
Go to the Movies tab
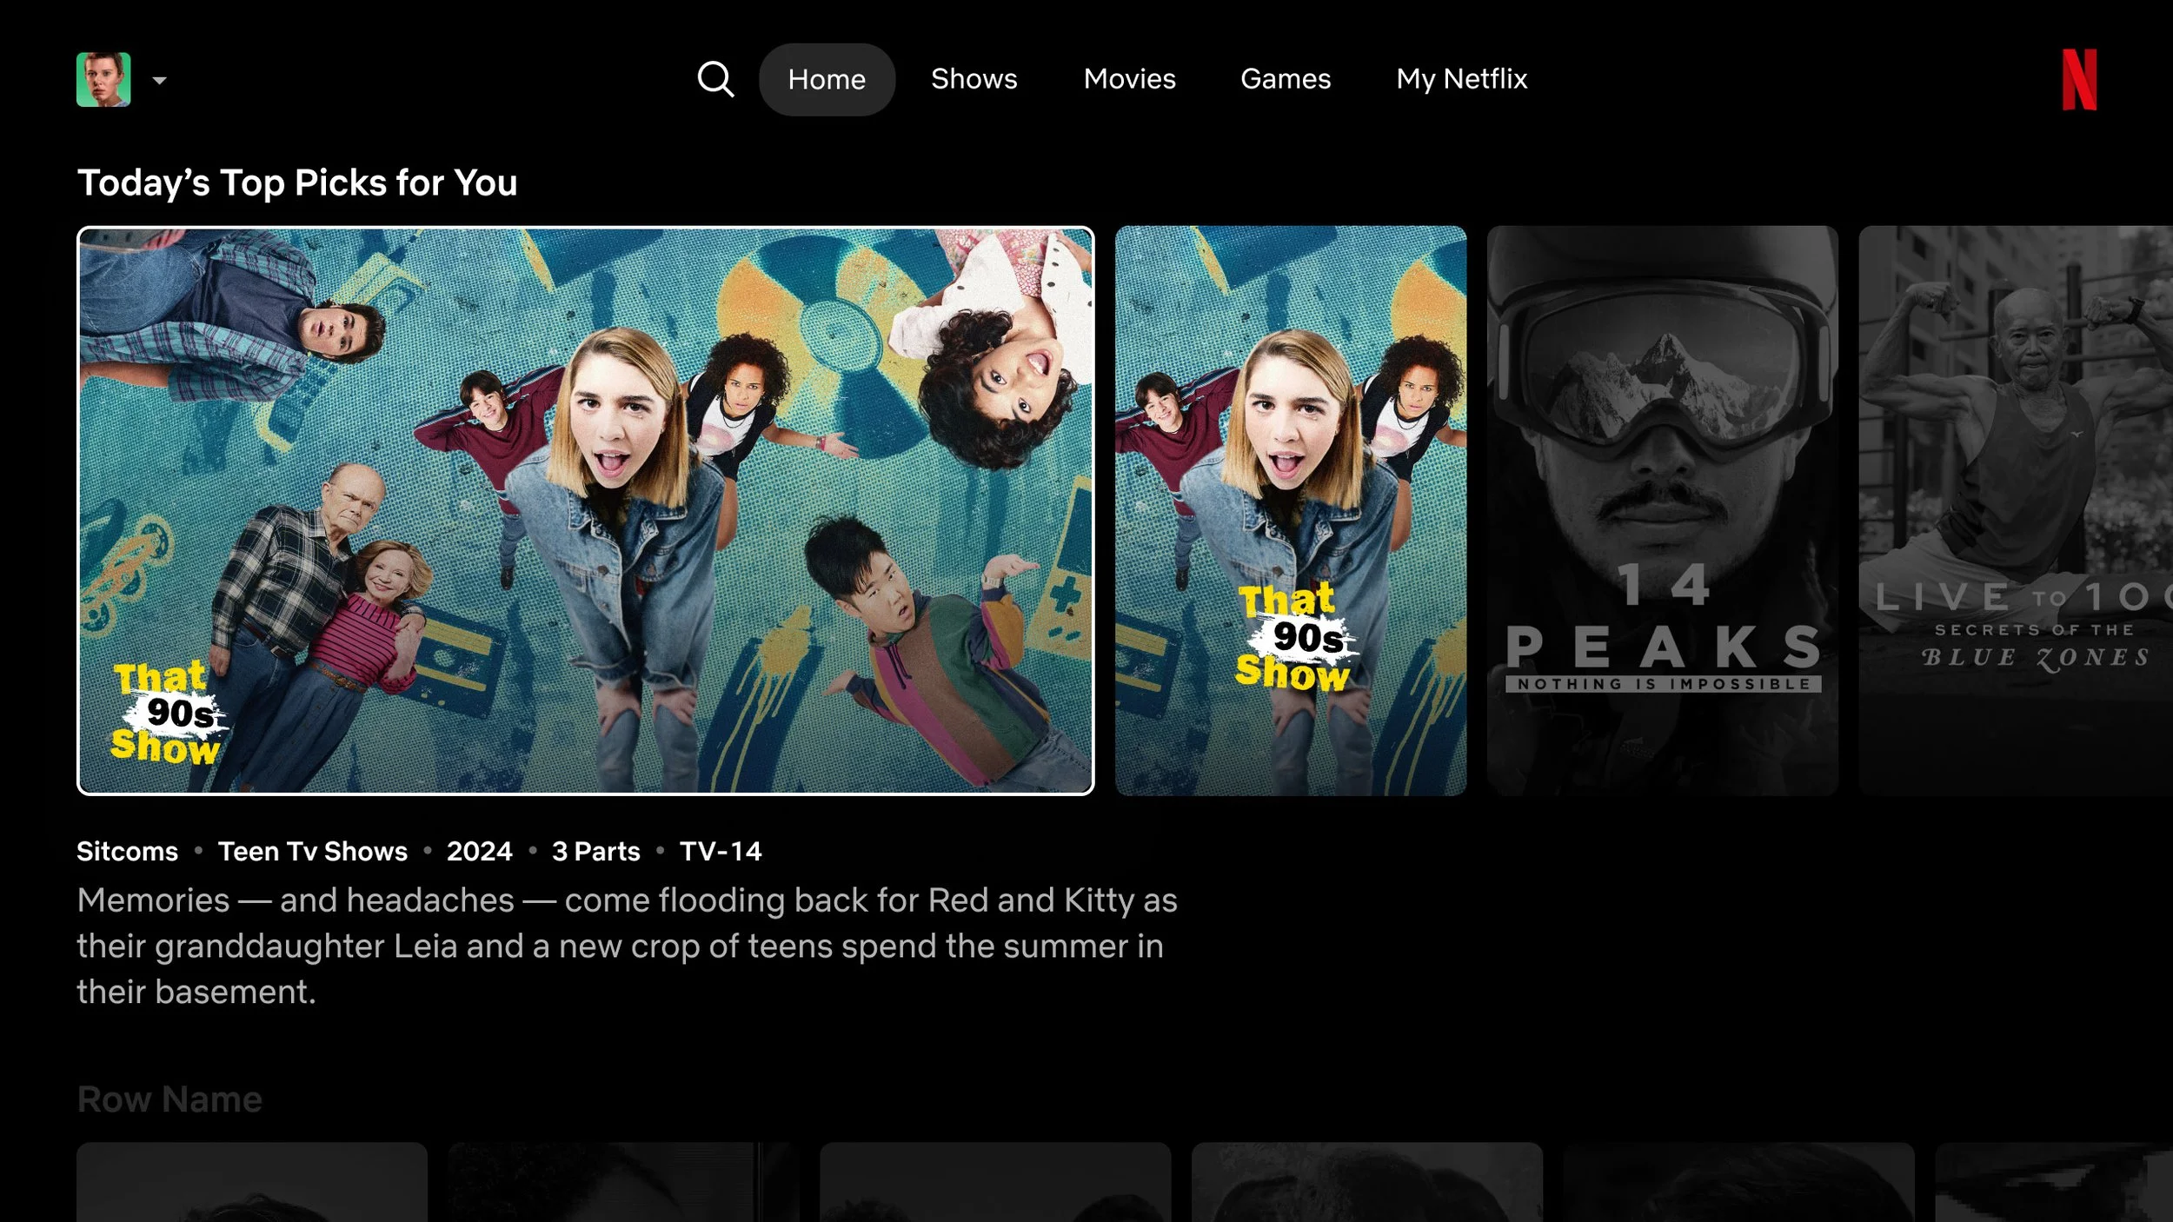coord(1129,79)
